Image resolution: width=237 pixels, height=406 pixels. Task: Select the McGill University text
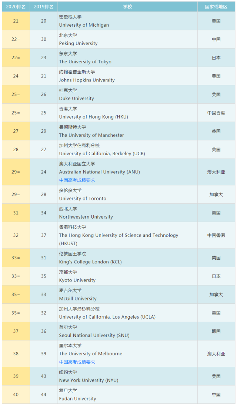tap(78, 299)
